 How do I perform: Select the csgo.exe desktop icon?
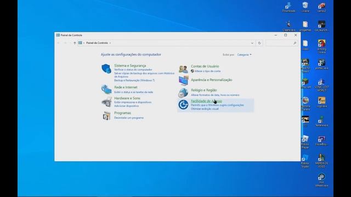tap(321, 102)
